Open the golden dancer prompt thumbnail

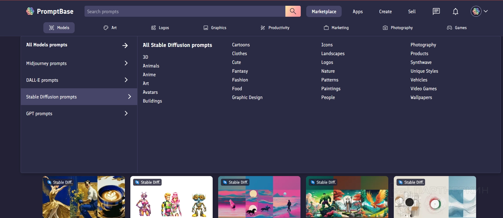[84, 197]
